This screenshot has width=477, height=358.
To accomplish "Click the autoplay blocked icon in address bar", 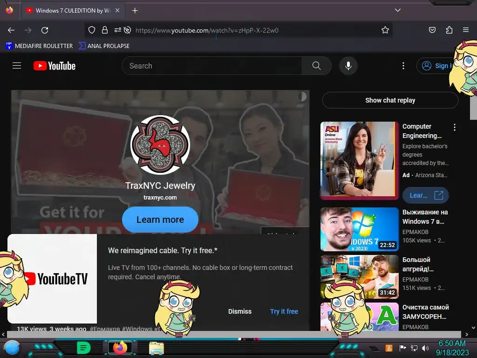I will (128, 30).
